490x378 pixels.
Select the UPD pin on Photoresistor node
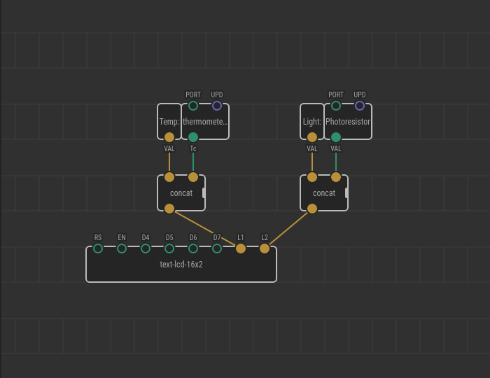pyautogui.click(x=360, y=106)
